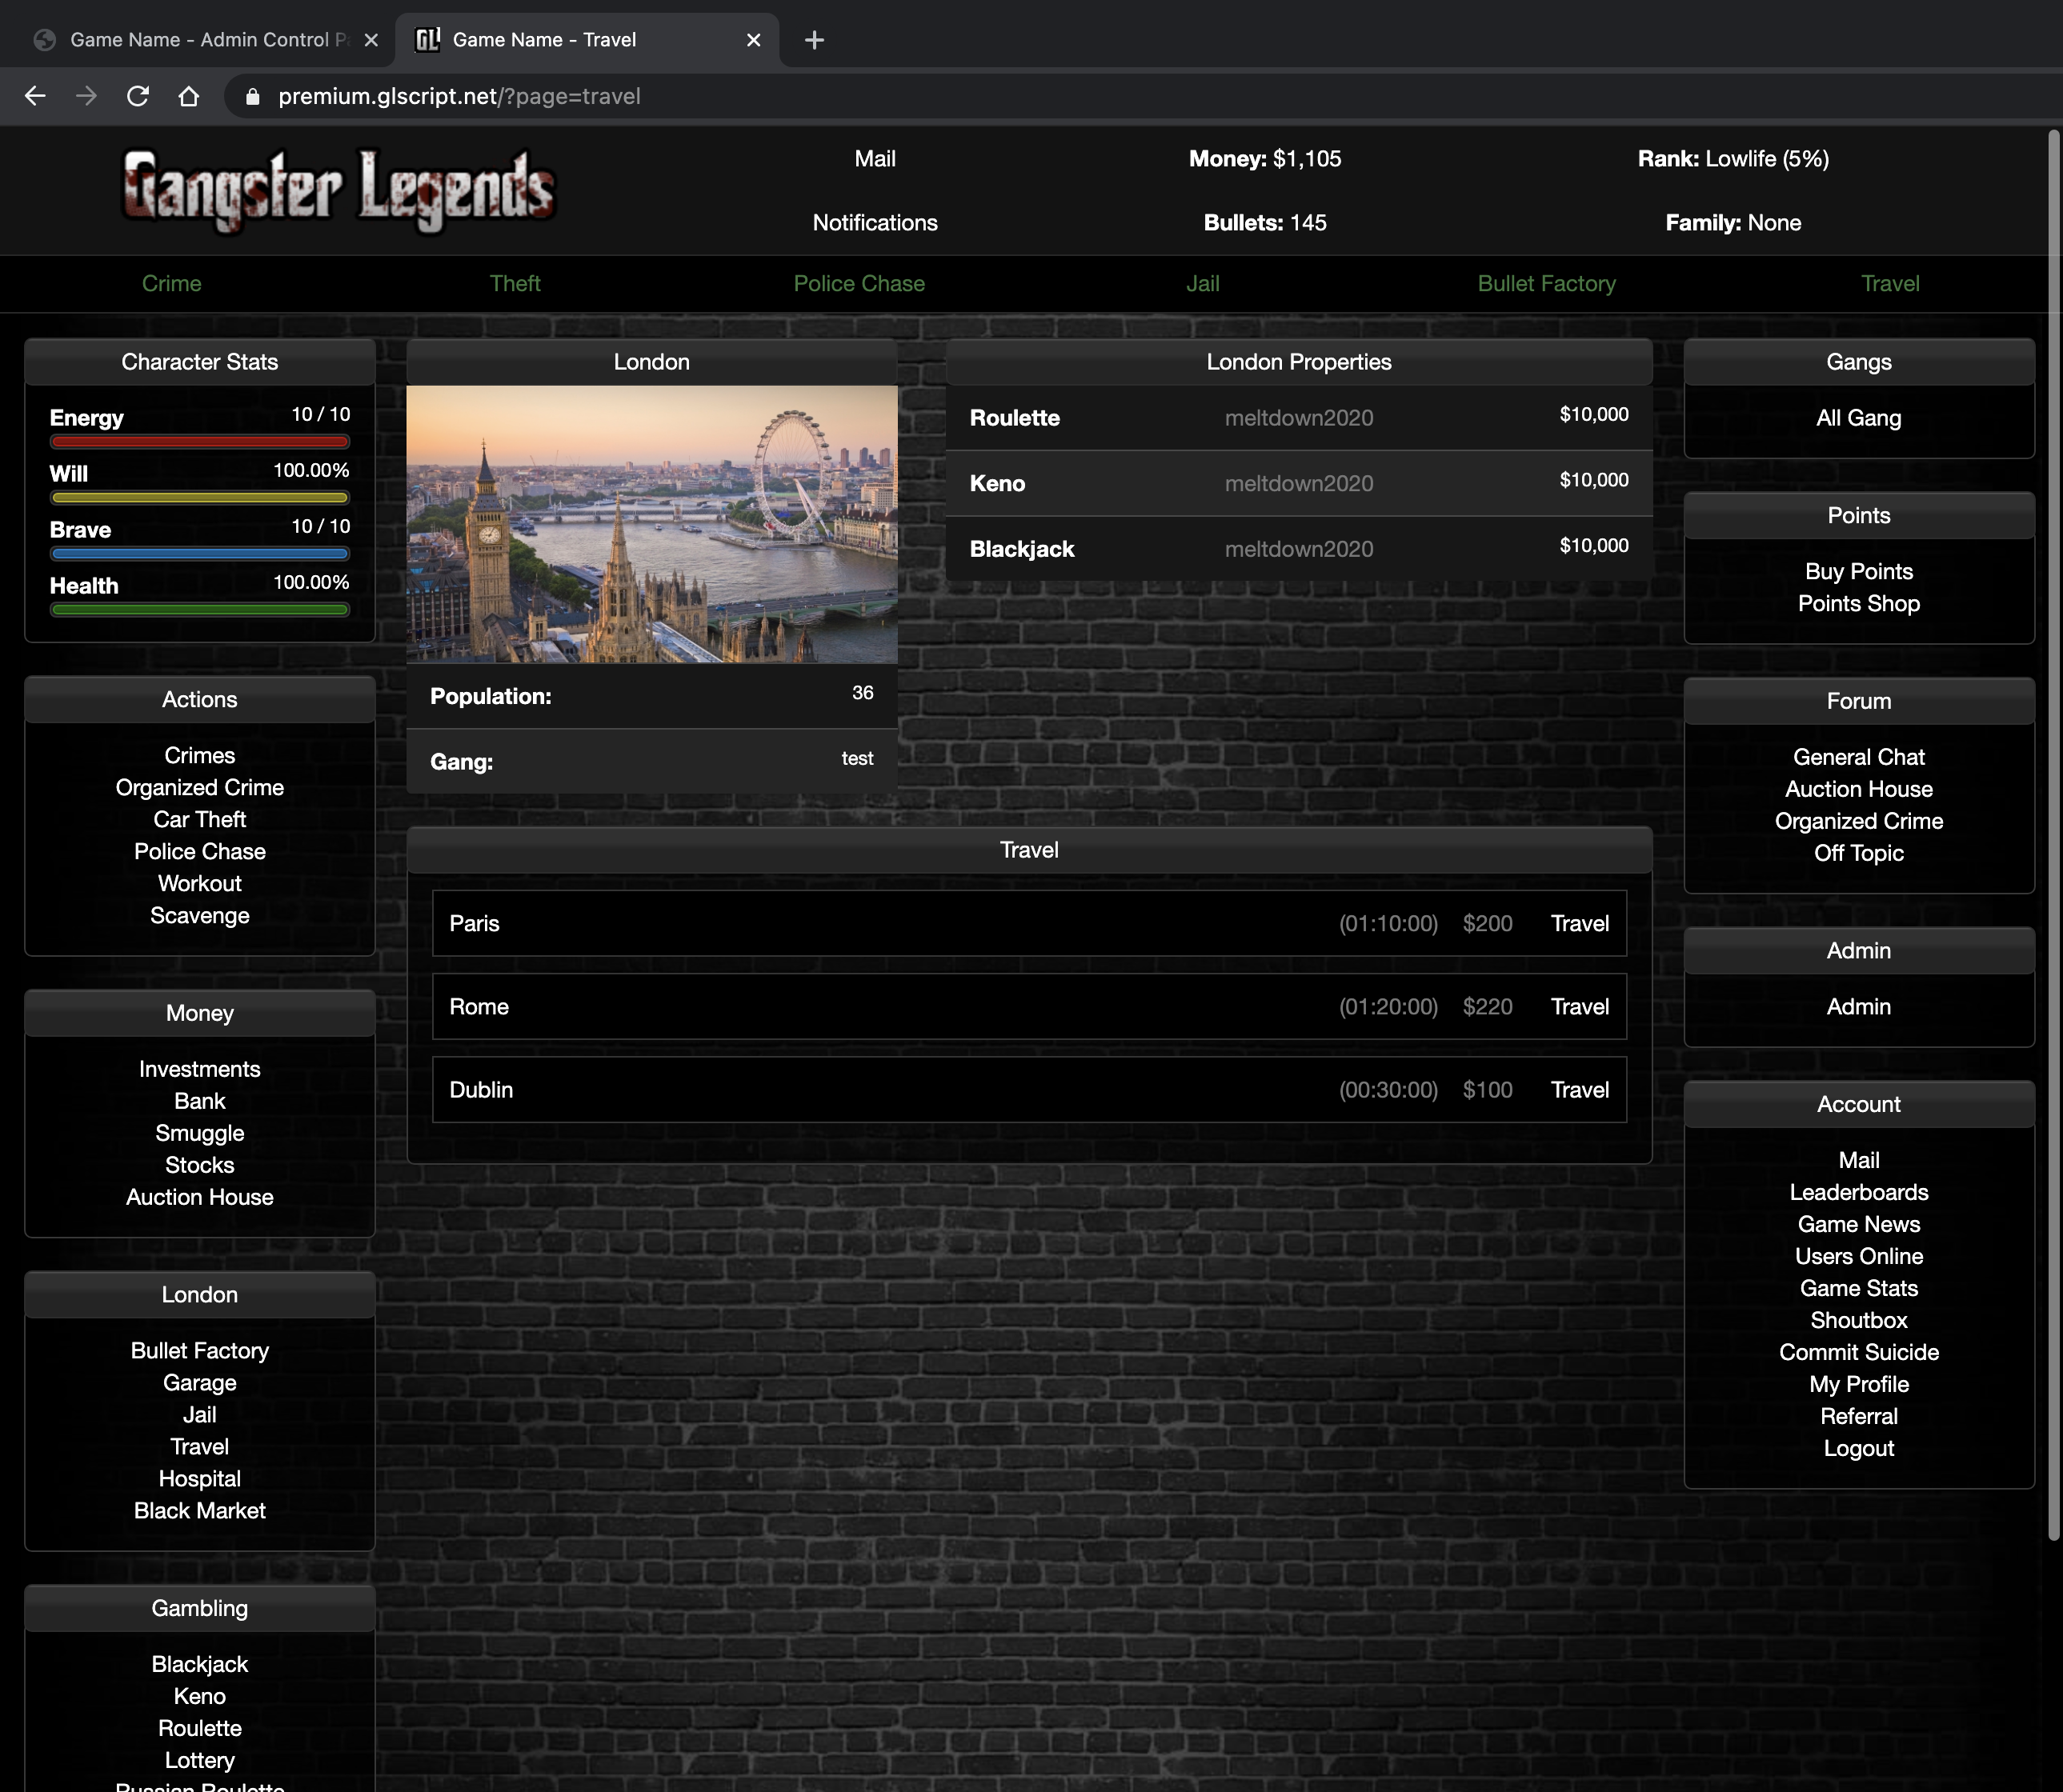The image size is (2063, 1792).
Task: Click the site lock icon in address bar
Action: click(253, 96)
